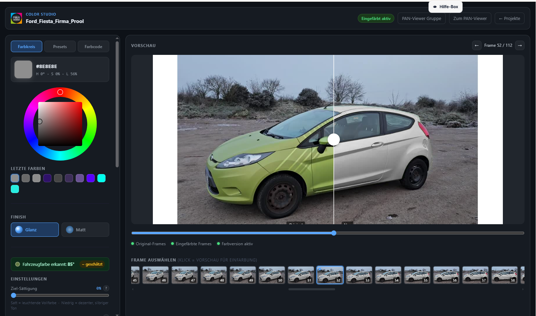The height and width of the screenshot is (316, 536).
Task: Select frame 55 thumbnail
Action: click(417, 275)
